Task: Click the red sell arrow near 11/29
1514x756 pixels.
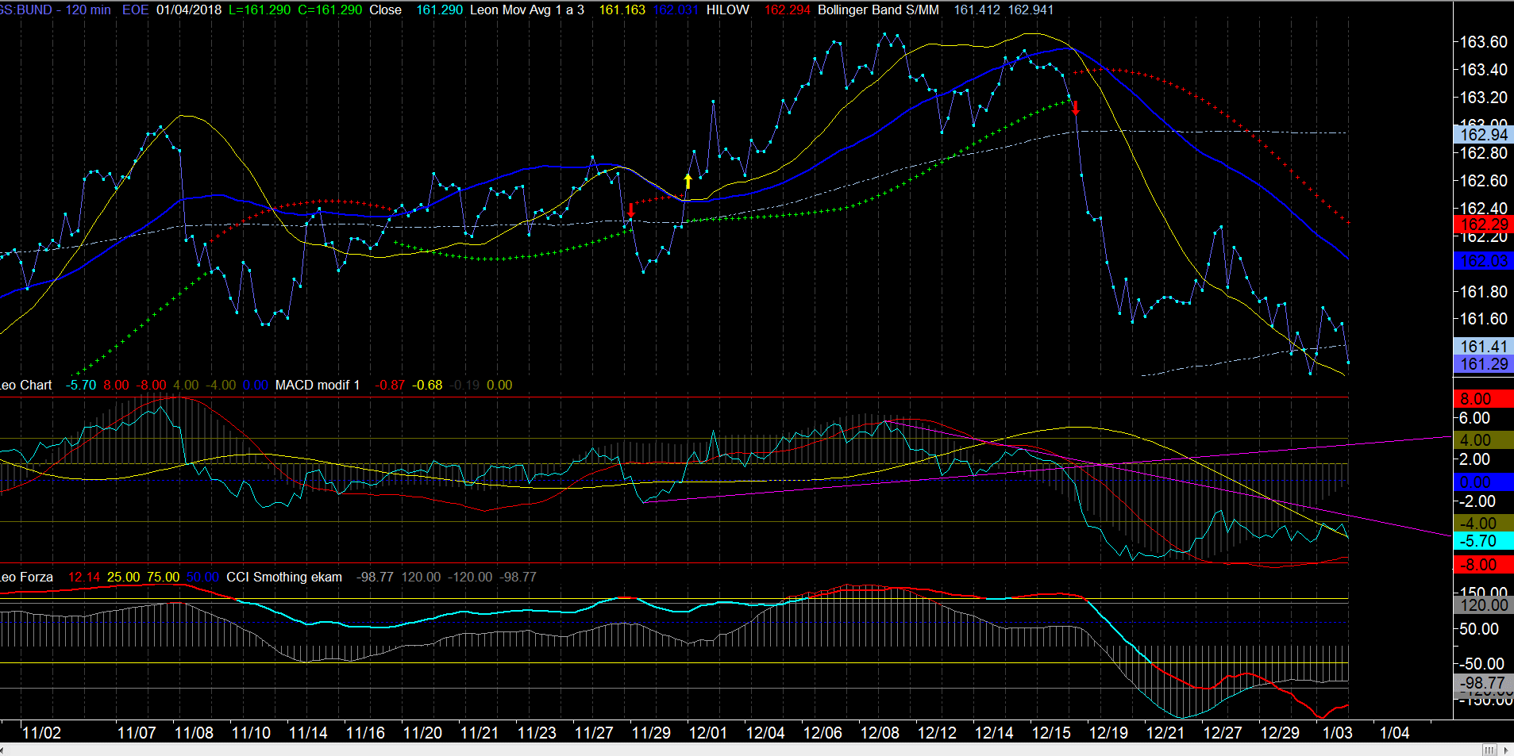Action: (x=631, y=210)
